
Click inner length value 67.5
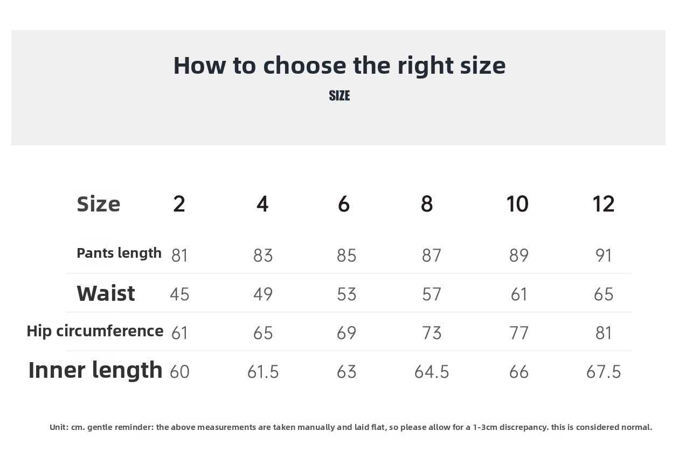click(604, 372)
